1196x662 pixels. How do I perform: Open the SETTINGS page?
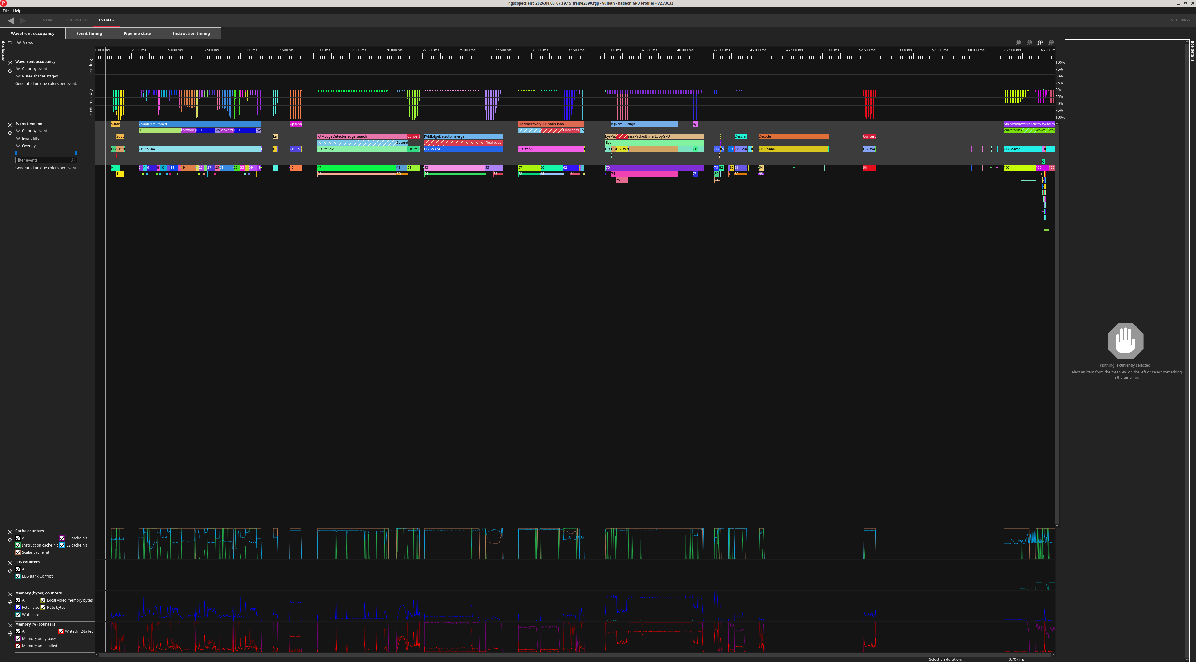coord(1180,20)
